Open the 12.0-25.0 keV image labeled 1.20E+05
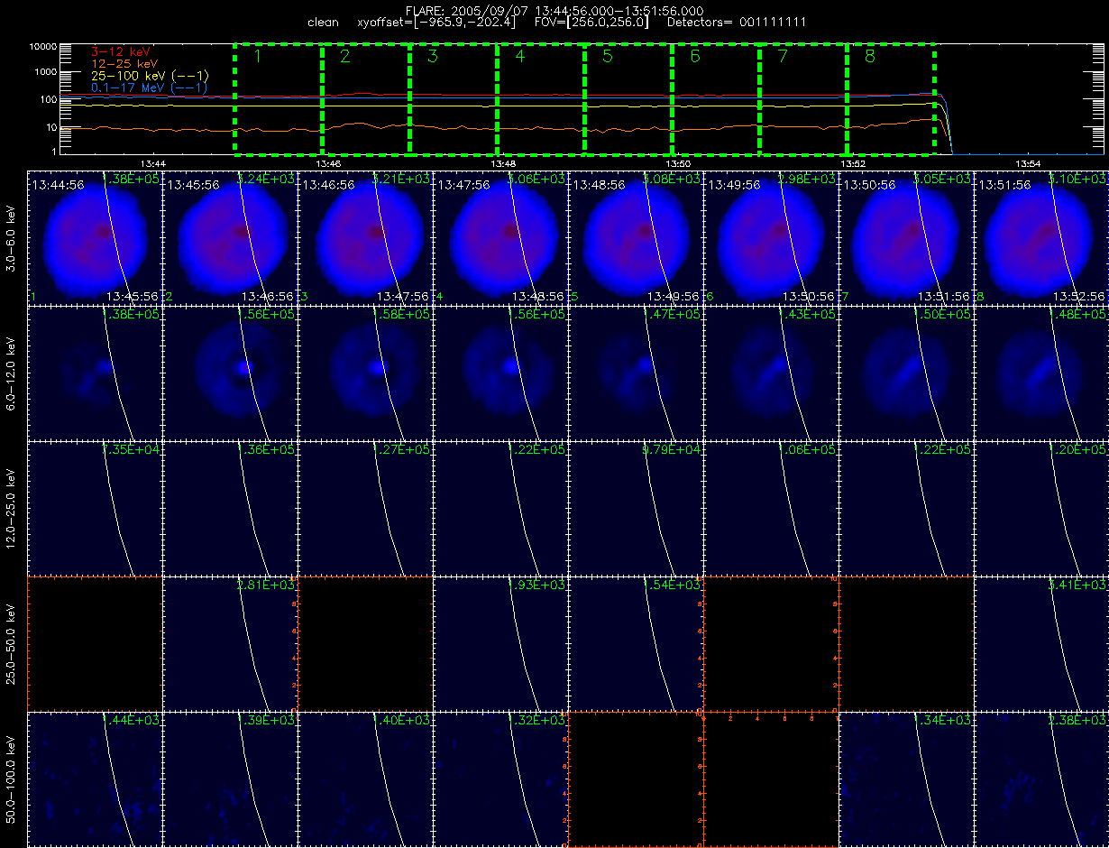 (x=1041, y=507)
